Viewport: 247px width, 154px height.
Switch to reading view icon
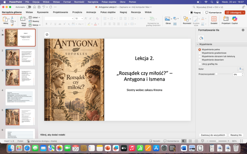pyautogui.click(x=196, y=141)
